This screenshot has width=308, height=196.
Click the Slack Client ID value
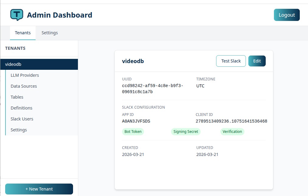point(231,121)
